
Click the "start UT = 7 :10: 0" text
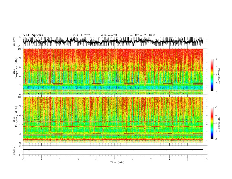point(141,35)
